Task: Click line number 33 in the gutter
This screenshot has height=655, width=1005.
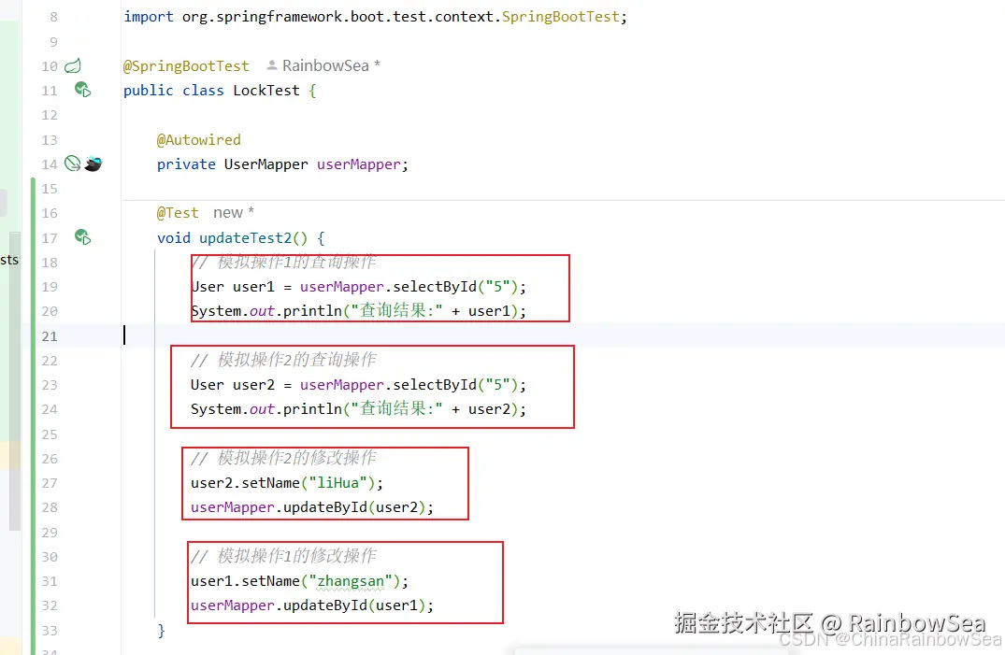Action: [x=50, y=630]
